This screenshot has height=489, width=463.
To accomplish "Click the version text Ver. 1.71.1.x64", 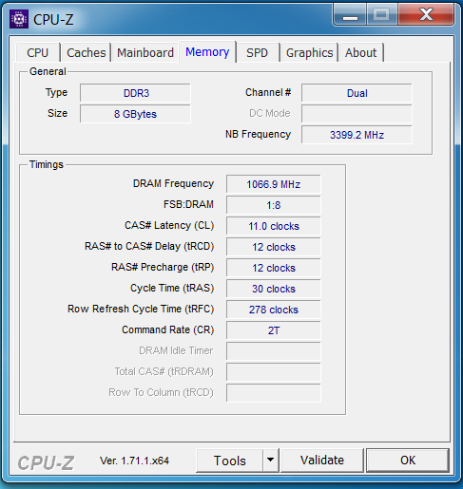I will tap(134, 461).
